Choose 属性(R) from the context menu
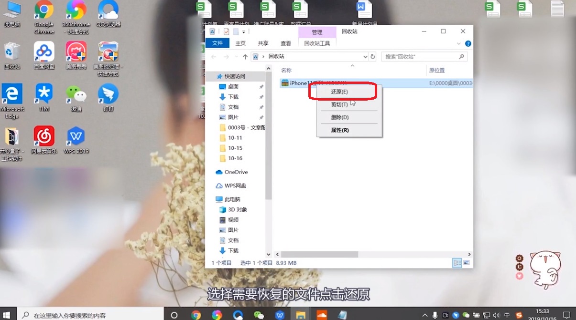The height and width of the screenshot is (320, 576). (x=340, y=130)
